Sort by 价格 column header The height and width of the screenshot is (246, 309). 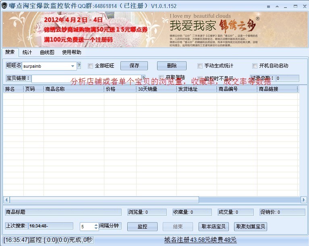click(120, 89)
